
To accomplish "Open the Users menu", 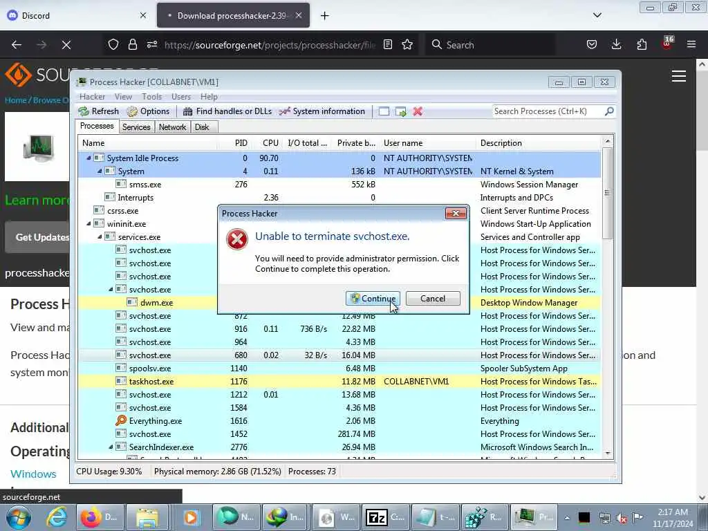I will coord(181,97).
